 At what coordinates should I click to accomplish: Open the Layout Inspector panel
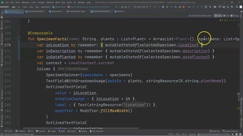(x=230, y=131)
